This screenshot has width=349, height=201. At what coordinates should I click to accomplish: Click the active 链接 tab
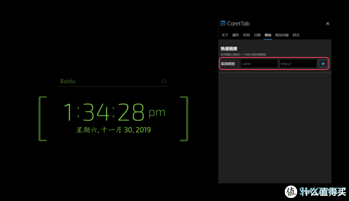click(x=268, y=35)
